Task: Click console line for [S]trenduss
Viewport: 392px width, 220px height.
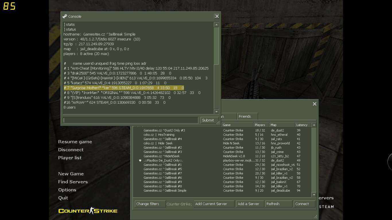Action: click(117, 97)
